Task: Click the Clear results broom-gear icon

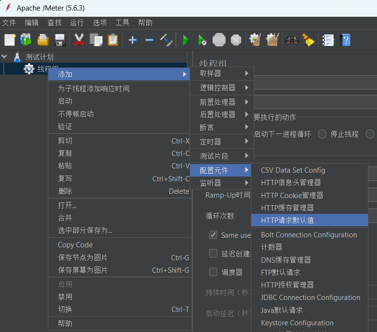Action: [x=255, y=40]
